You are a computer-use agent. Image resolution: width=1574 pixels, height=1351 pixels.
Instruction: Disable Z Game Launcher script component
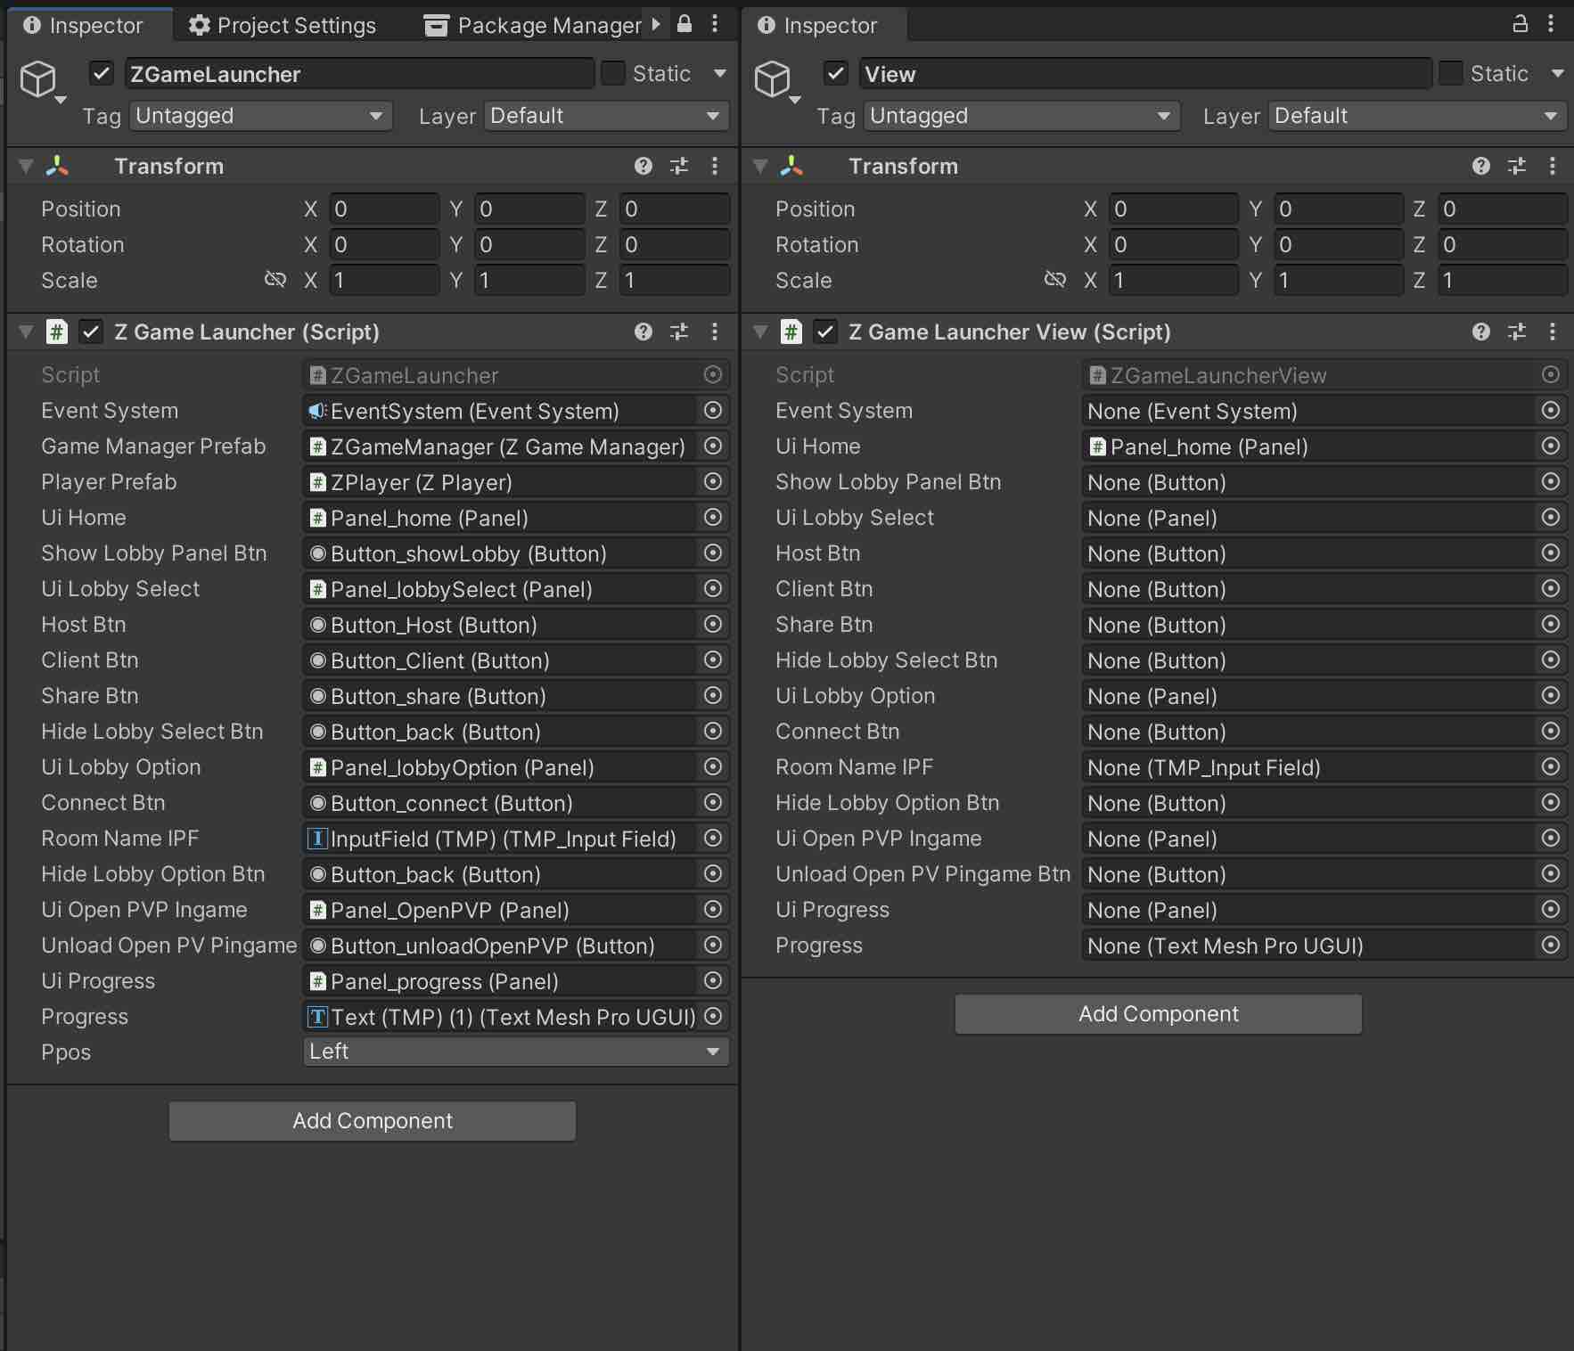coord(91,332)
